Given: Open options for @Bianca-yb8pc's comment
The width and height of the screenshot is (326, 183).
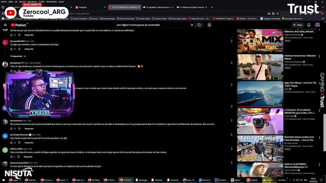Looking at the screenshot, I should [232, 149].
